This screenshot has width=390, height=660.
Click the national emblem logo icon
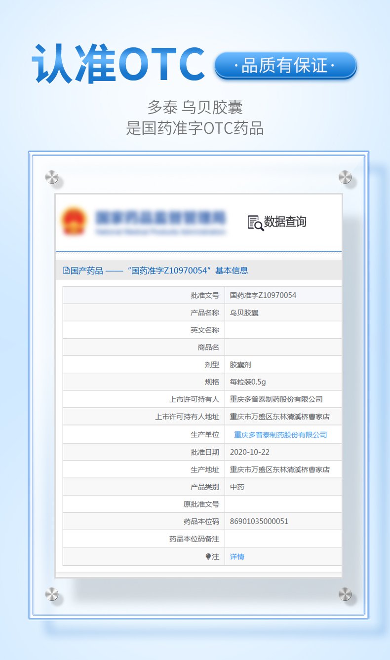74,222
